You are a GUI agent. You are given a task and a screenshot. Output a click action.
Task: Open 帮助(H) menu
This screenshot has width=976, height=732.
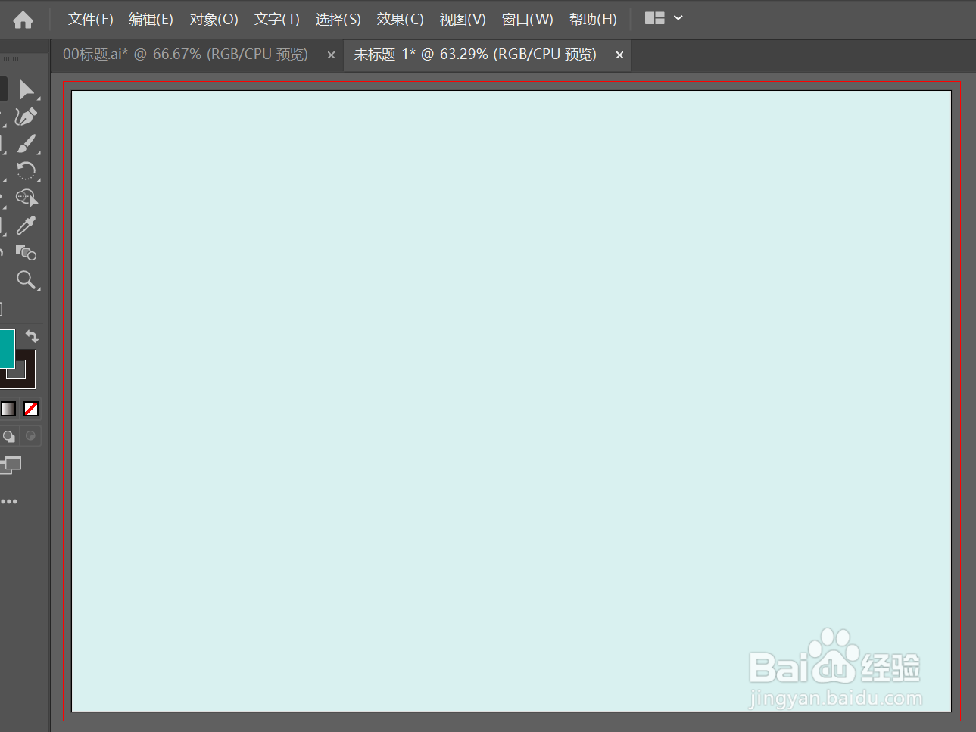click(593, 20)
